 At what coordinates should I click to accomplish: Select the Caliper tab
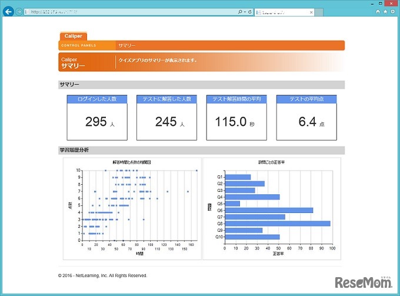(x=73, y=36)
